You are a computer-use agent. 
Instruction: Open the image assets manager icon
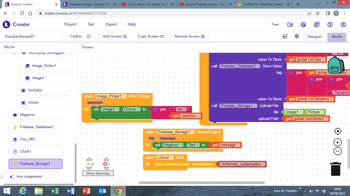pyautogui.click(x=285, y=36)
